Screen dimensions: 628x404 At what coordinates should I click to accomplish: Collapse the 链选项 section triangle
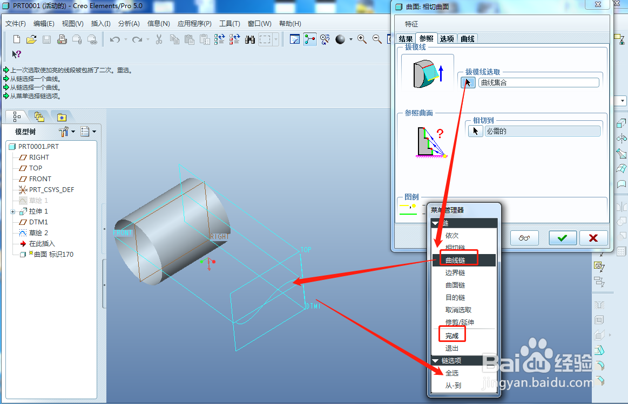[x=436, y=361]
